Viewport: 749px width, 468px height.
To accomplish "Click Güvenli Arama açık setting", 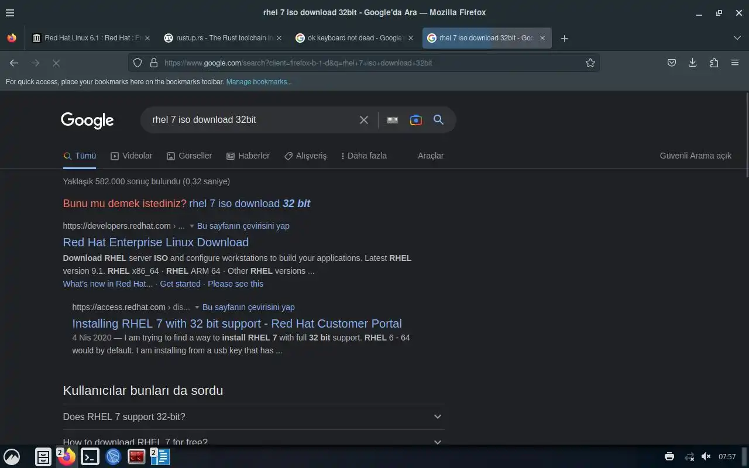I will tap(696, 156).
